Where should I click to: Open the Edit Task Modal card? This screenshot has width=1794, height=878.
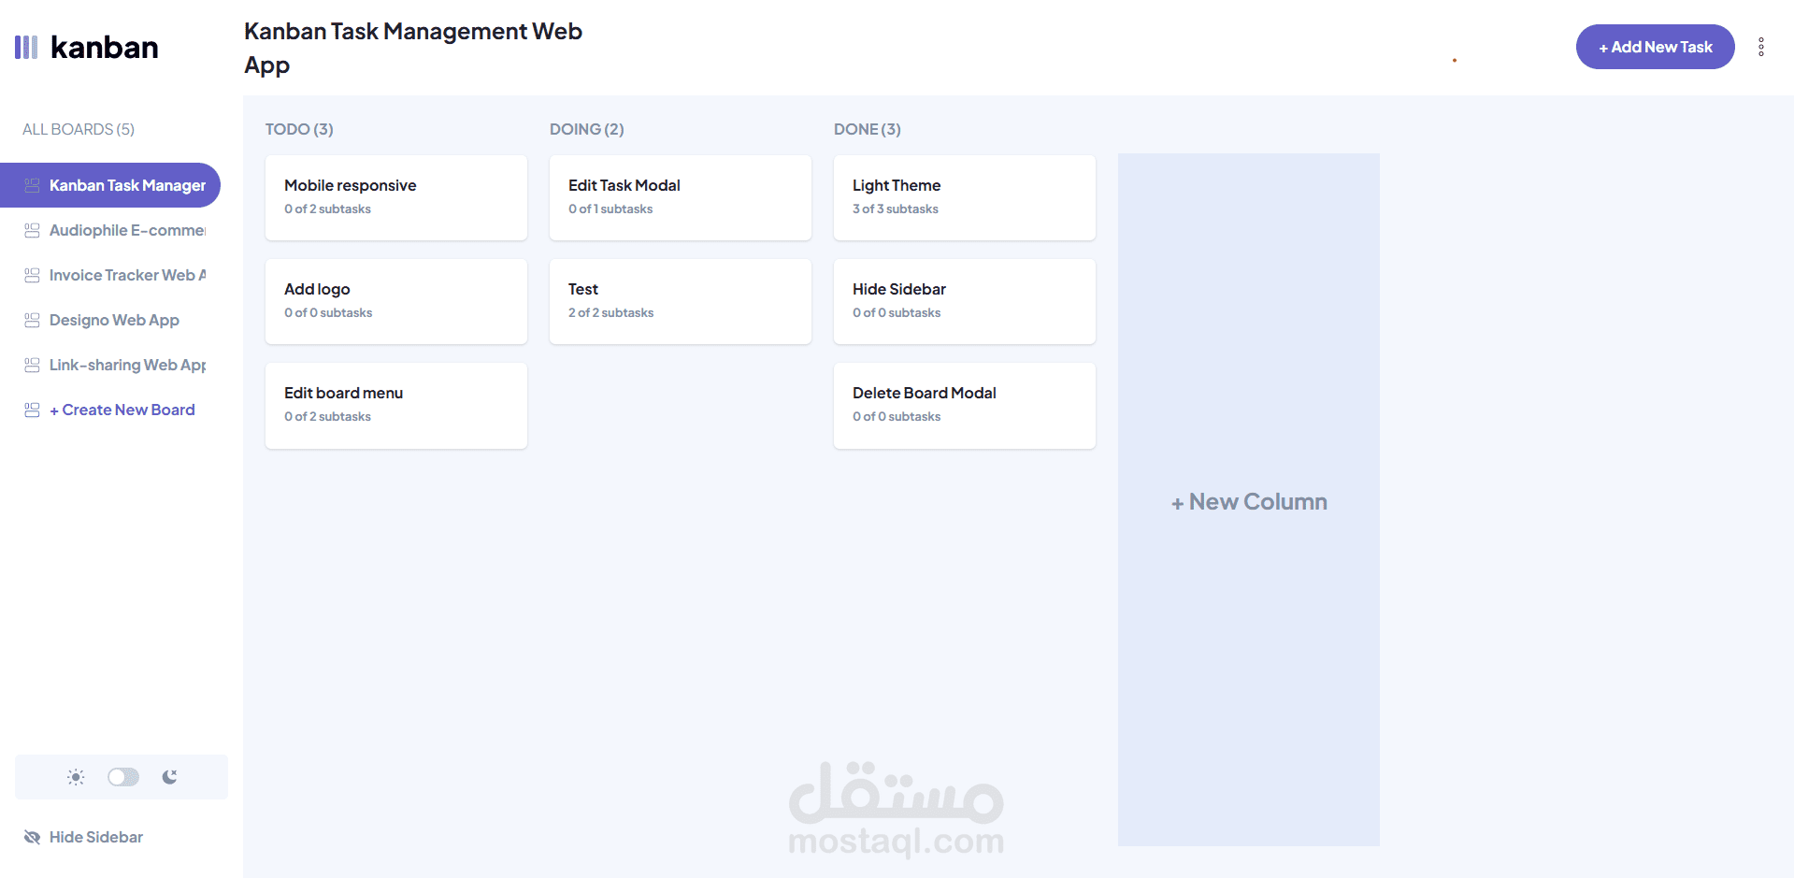coord(681,197)
